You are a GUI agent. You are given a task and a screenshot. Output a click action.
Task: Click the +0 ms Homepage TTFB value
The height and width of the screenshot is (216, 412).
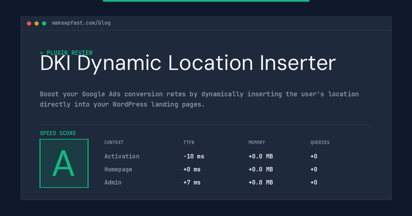click(x=192, y=169)
